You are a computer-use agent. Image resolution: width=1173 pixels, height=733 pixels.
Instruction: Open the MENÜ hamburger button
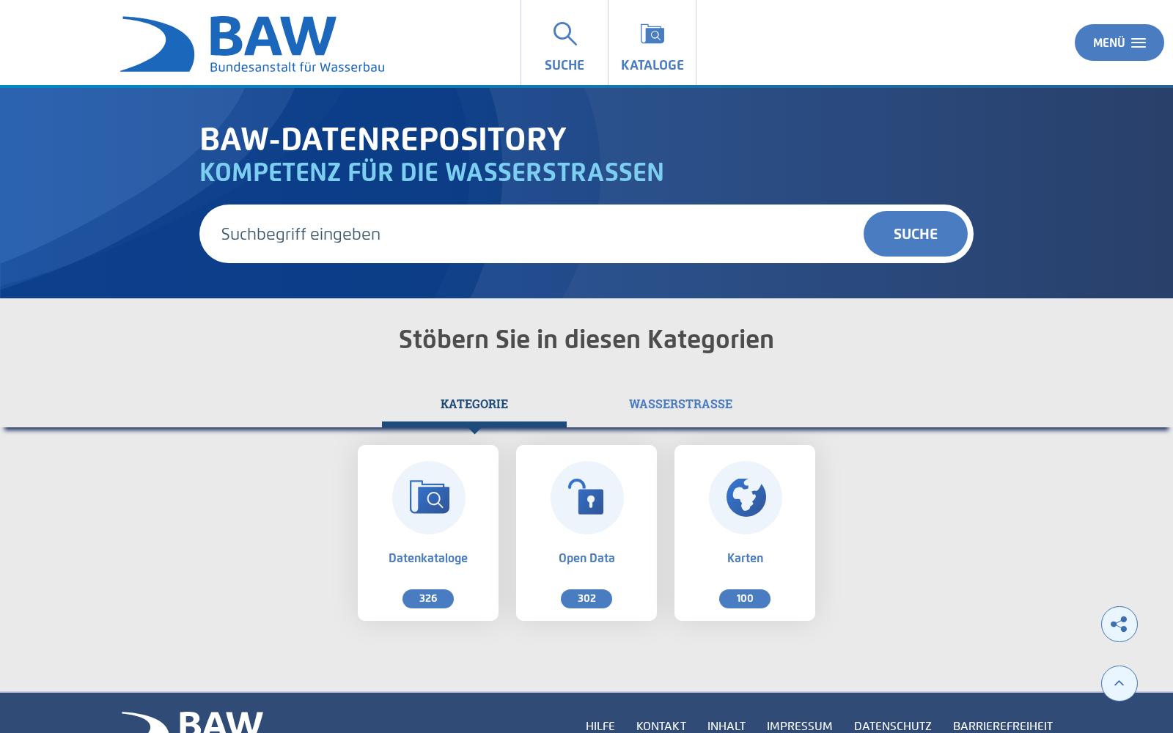(1119, 43)
